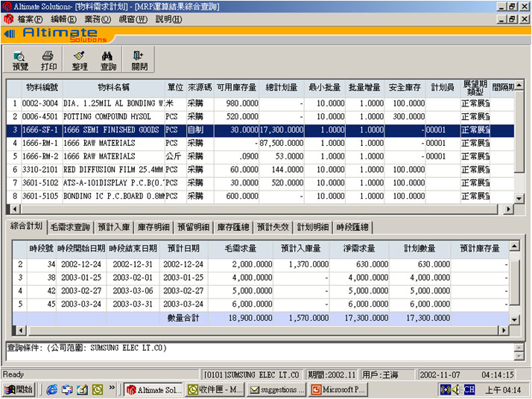Switch to the 毛需求查詢 tab
This screenshot has height=399, width=532.
tap(71, 227)
